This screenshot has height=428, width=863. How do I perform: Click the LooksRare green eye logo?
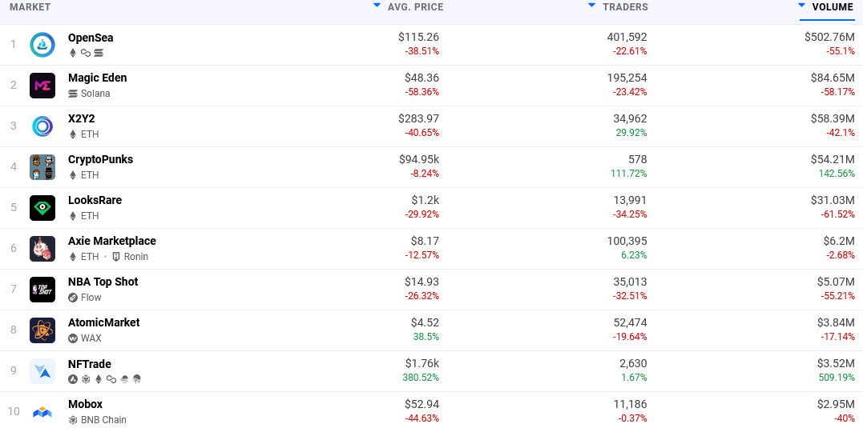pyautogui.click(x=42, y=208)
